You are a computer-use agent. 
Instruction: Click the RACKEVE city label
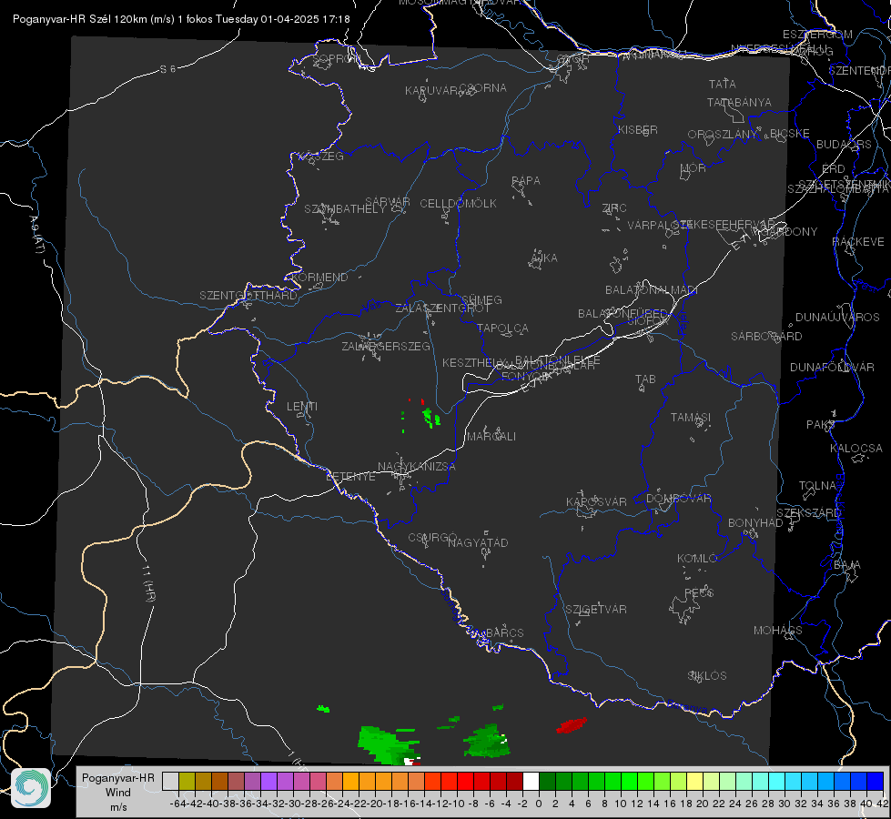pyautogui.click(x=858, y=241)
